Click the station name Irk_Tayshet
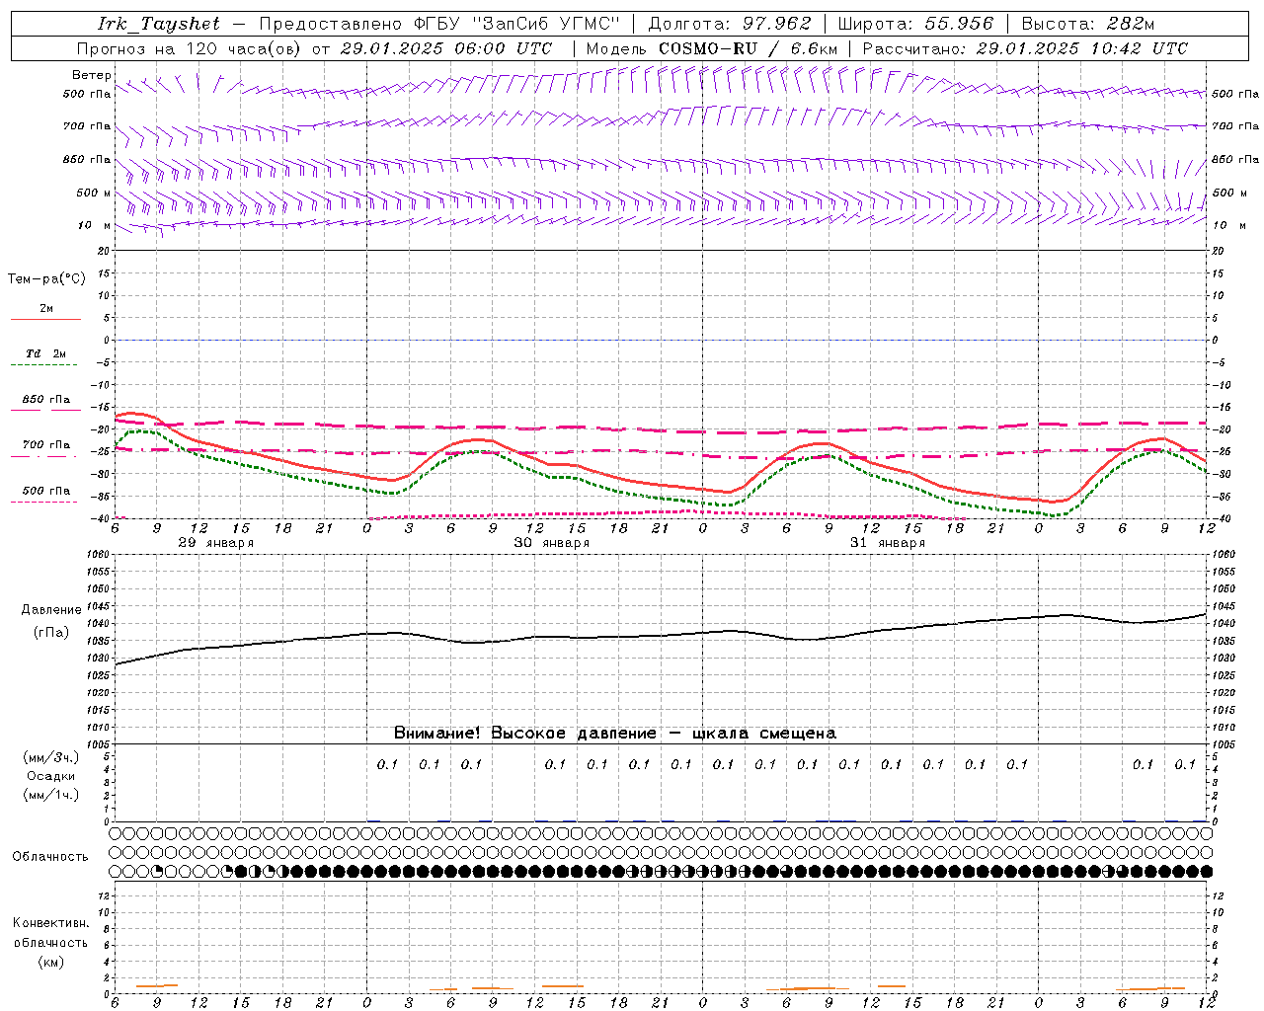Screen dimensions: 1264x1011 (x=159, y=24)
